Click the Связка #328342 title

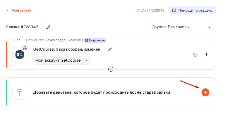click(x=22, y=27)
